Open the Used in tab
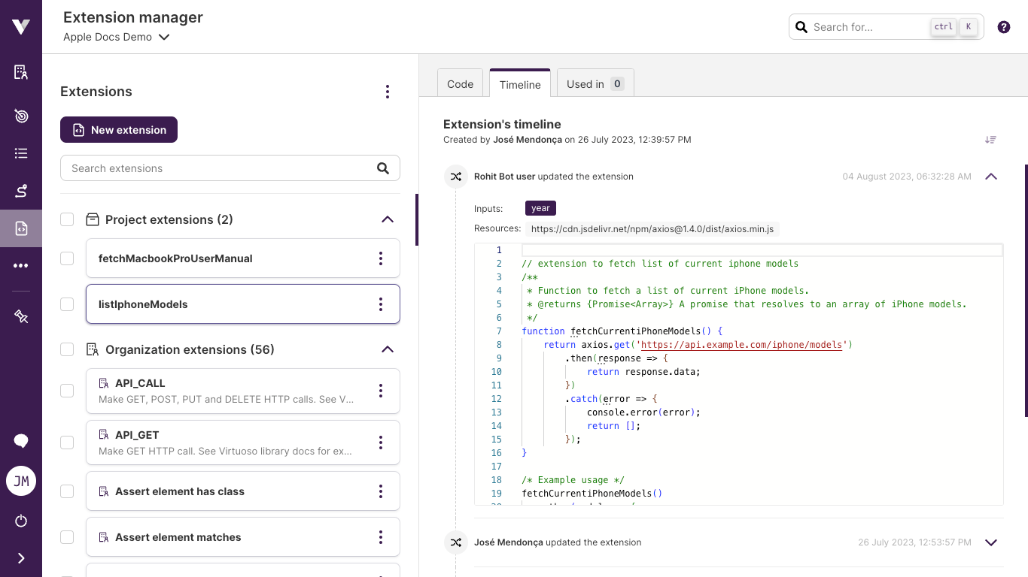 point(595,83)
